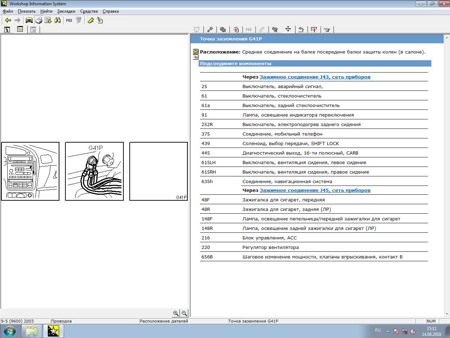Open the Закладки menu

(x=66, y=11)
